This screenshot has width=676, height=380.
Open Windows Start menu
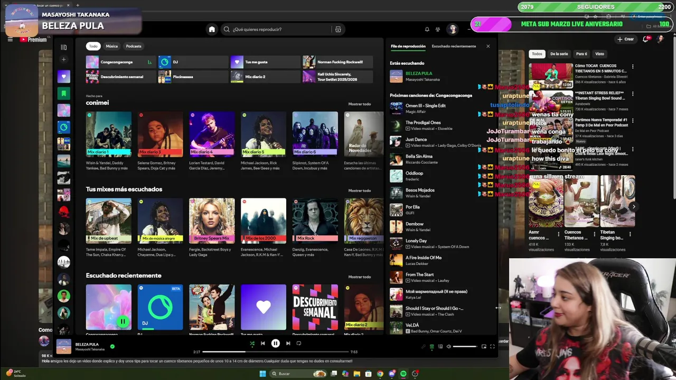coord(262,374)
